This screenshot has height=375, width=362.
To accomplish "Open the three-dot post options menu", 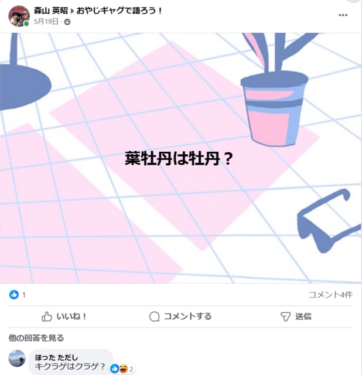I will pyautogui.click(x=343, y=15).
